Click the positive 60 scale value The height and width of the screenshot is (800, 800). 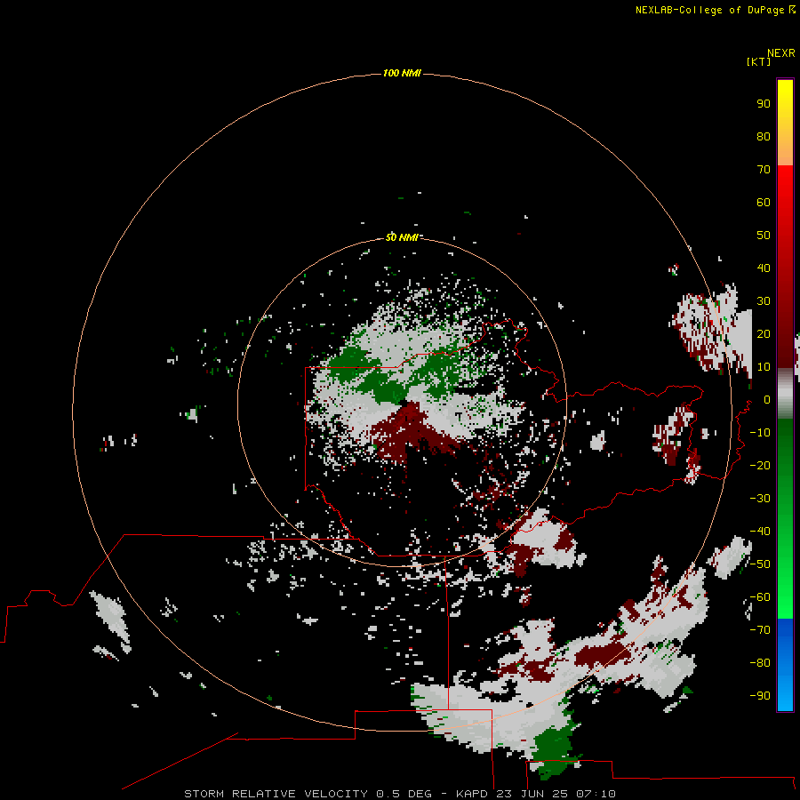(x=764, y=202)
